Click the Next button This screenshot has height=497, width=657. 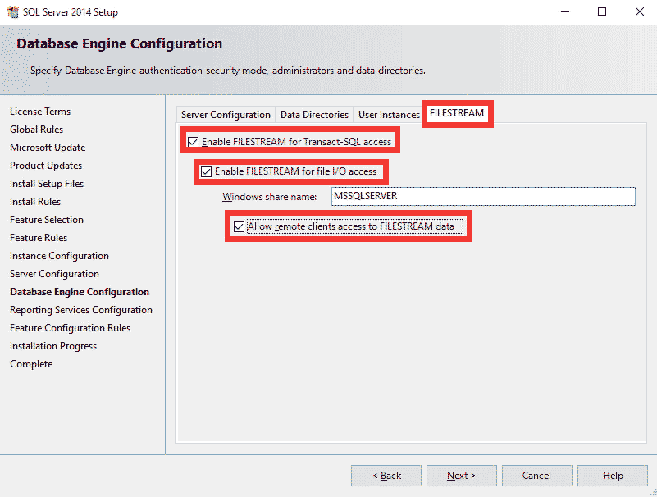click(x=461, y=475)
